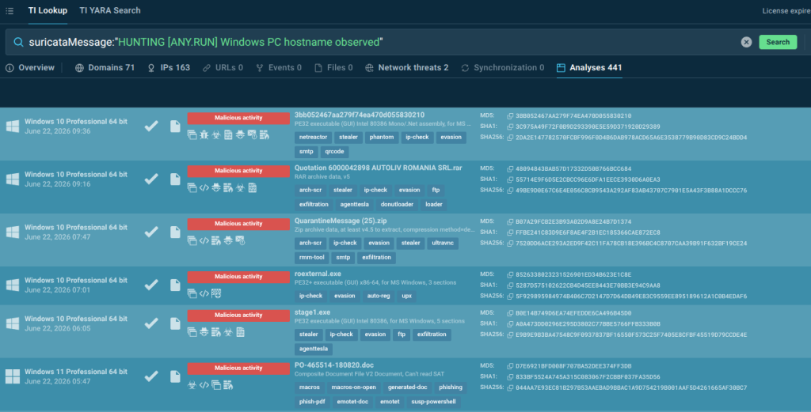Click the susp-powershell tag
The image size is (811, 412).
pos(433,402)
